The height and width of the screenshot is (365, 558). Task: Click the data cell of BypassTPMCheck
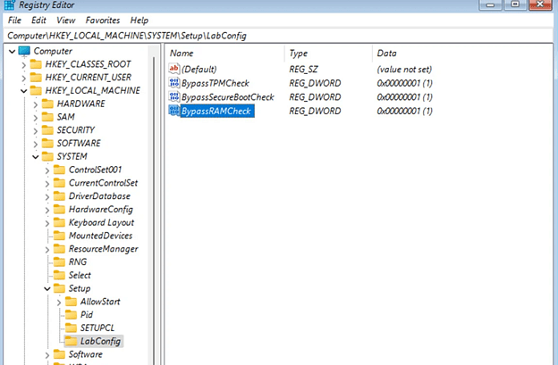tap(404, 83)
